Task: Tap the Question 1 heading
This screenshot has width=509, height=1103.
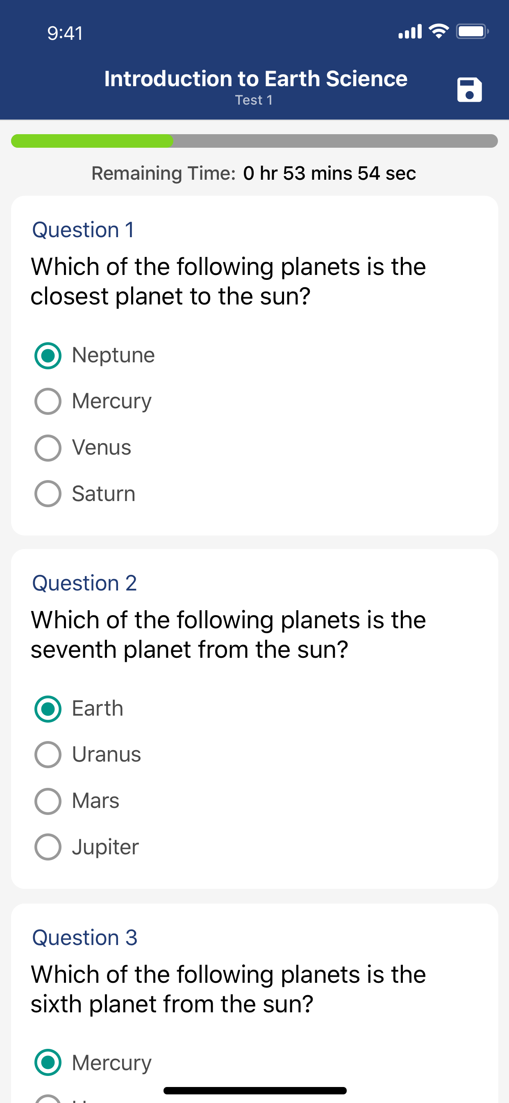Action: coord(84,230)
